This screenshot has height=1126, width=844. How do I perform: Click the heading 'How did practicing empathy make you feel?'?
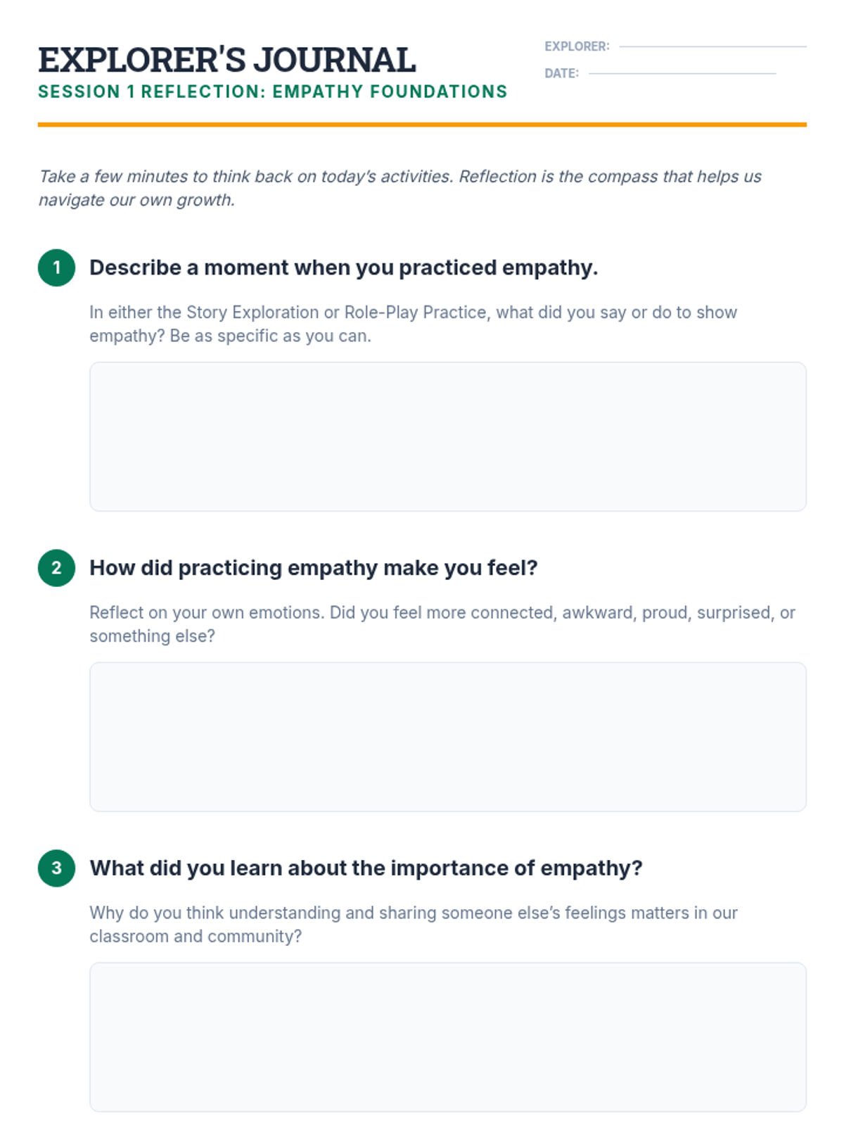(313, 568)
